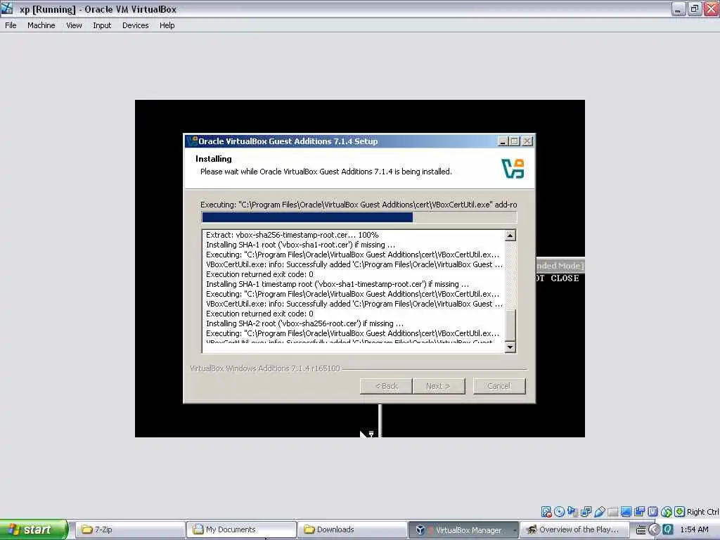This screenshot has width=720, height=540.
Task: Open the Devices menu
Action: [136, 25]
